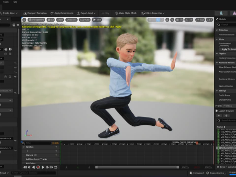Open the Curves track options arrow
This screenshot has height=177, width=236.
(56, 155)
